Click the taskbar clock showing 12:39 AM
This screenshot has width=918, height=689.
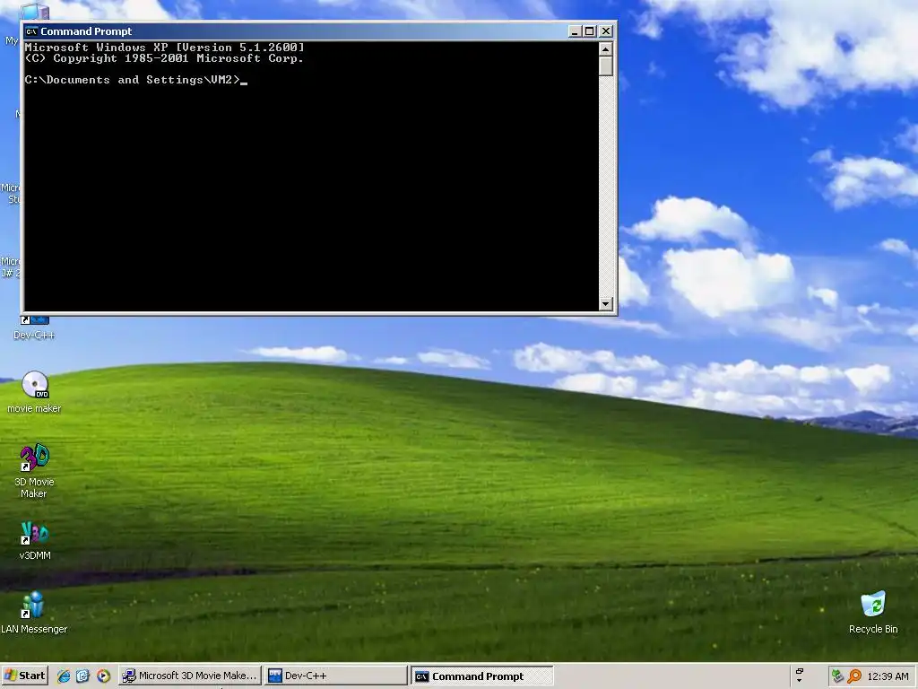point(888,676)
